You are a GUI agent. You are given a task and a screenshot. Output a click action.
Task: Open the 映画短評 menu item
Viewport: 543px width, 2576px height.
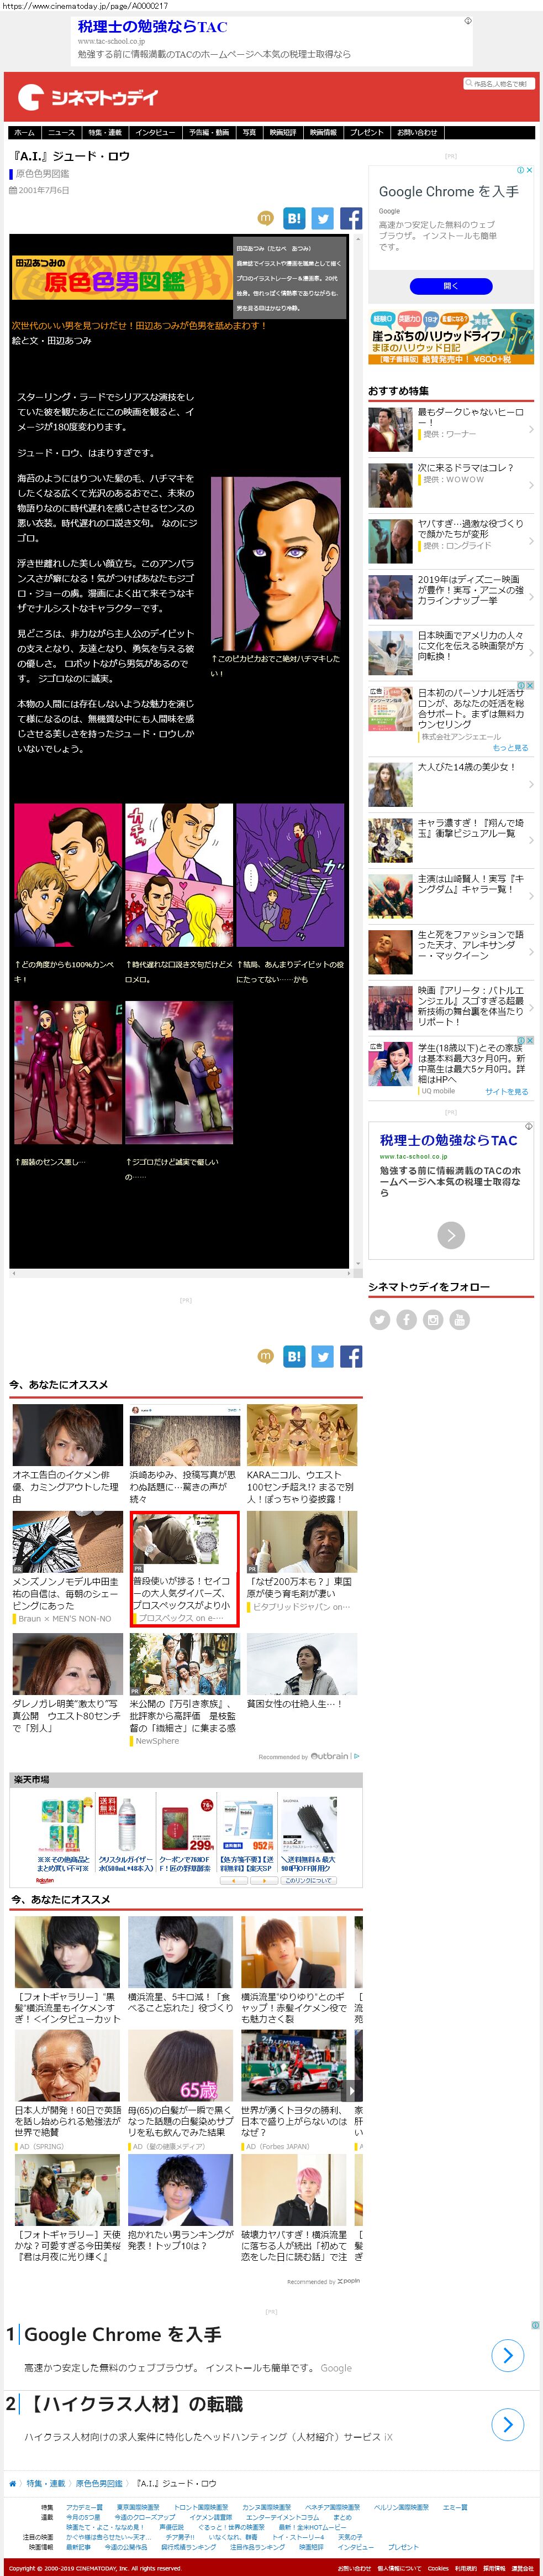(282, 132)
